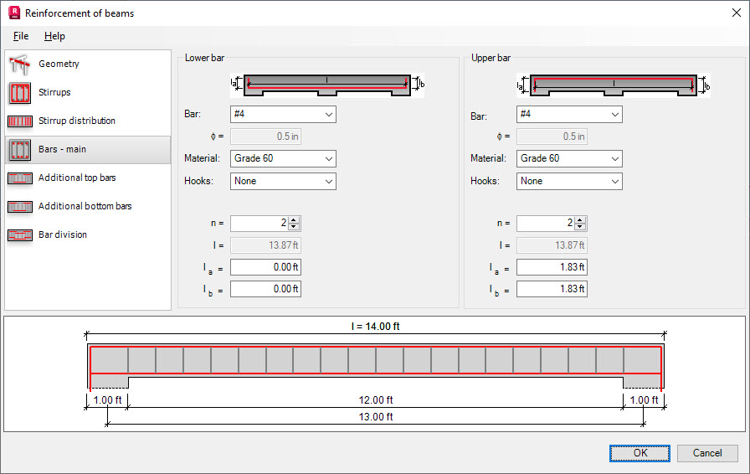Open the Help menu
The width and height of the screenshot is (750, 474).
point(54,36)
